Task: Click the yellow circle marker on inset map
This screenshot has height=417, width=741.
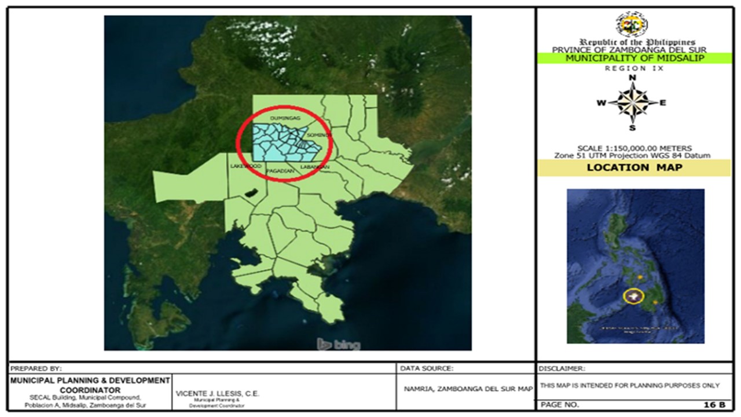Action: (634, 297)
